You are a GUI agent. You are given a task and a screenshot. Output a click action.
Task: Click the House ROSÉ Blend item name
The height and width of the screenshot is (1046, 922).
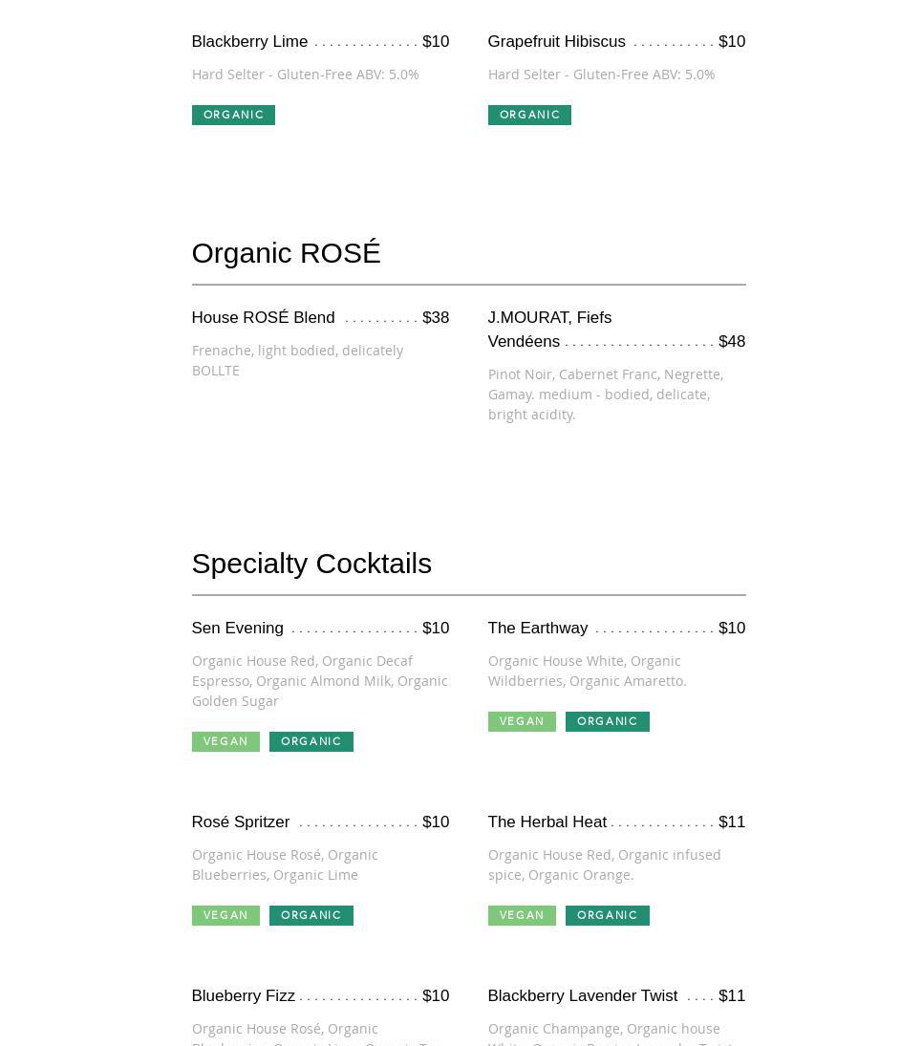pyautogui.click(x=263, y=318)
